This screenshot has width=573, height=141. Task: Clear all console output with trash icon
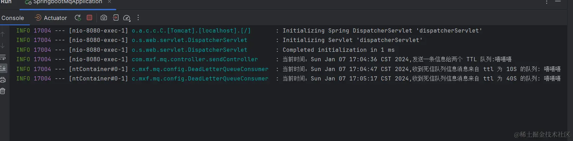pyautogui.click(x=3, y=91)
